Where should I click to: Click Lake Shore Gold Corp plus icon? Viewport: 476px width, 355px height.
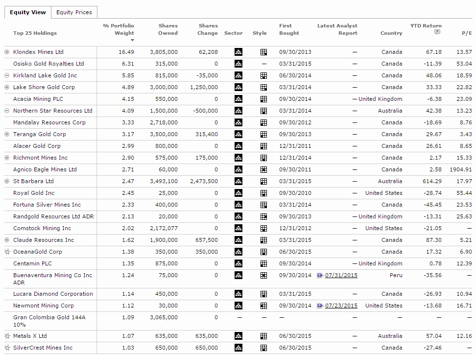click(7, 87)
